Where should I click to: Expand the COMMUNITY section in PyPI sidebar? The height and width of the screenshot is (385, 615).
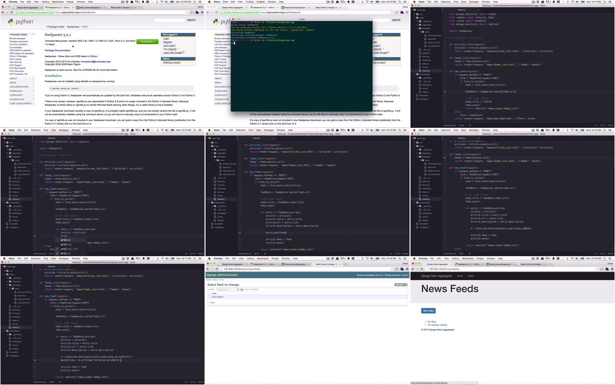(21, 95)
